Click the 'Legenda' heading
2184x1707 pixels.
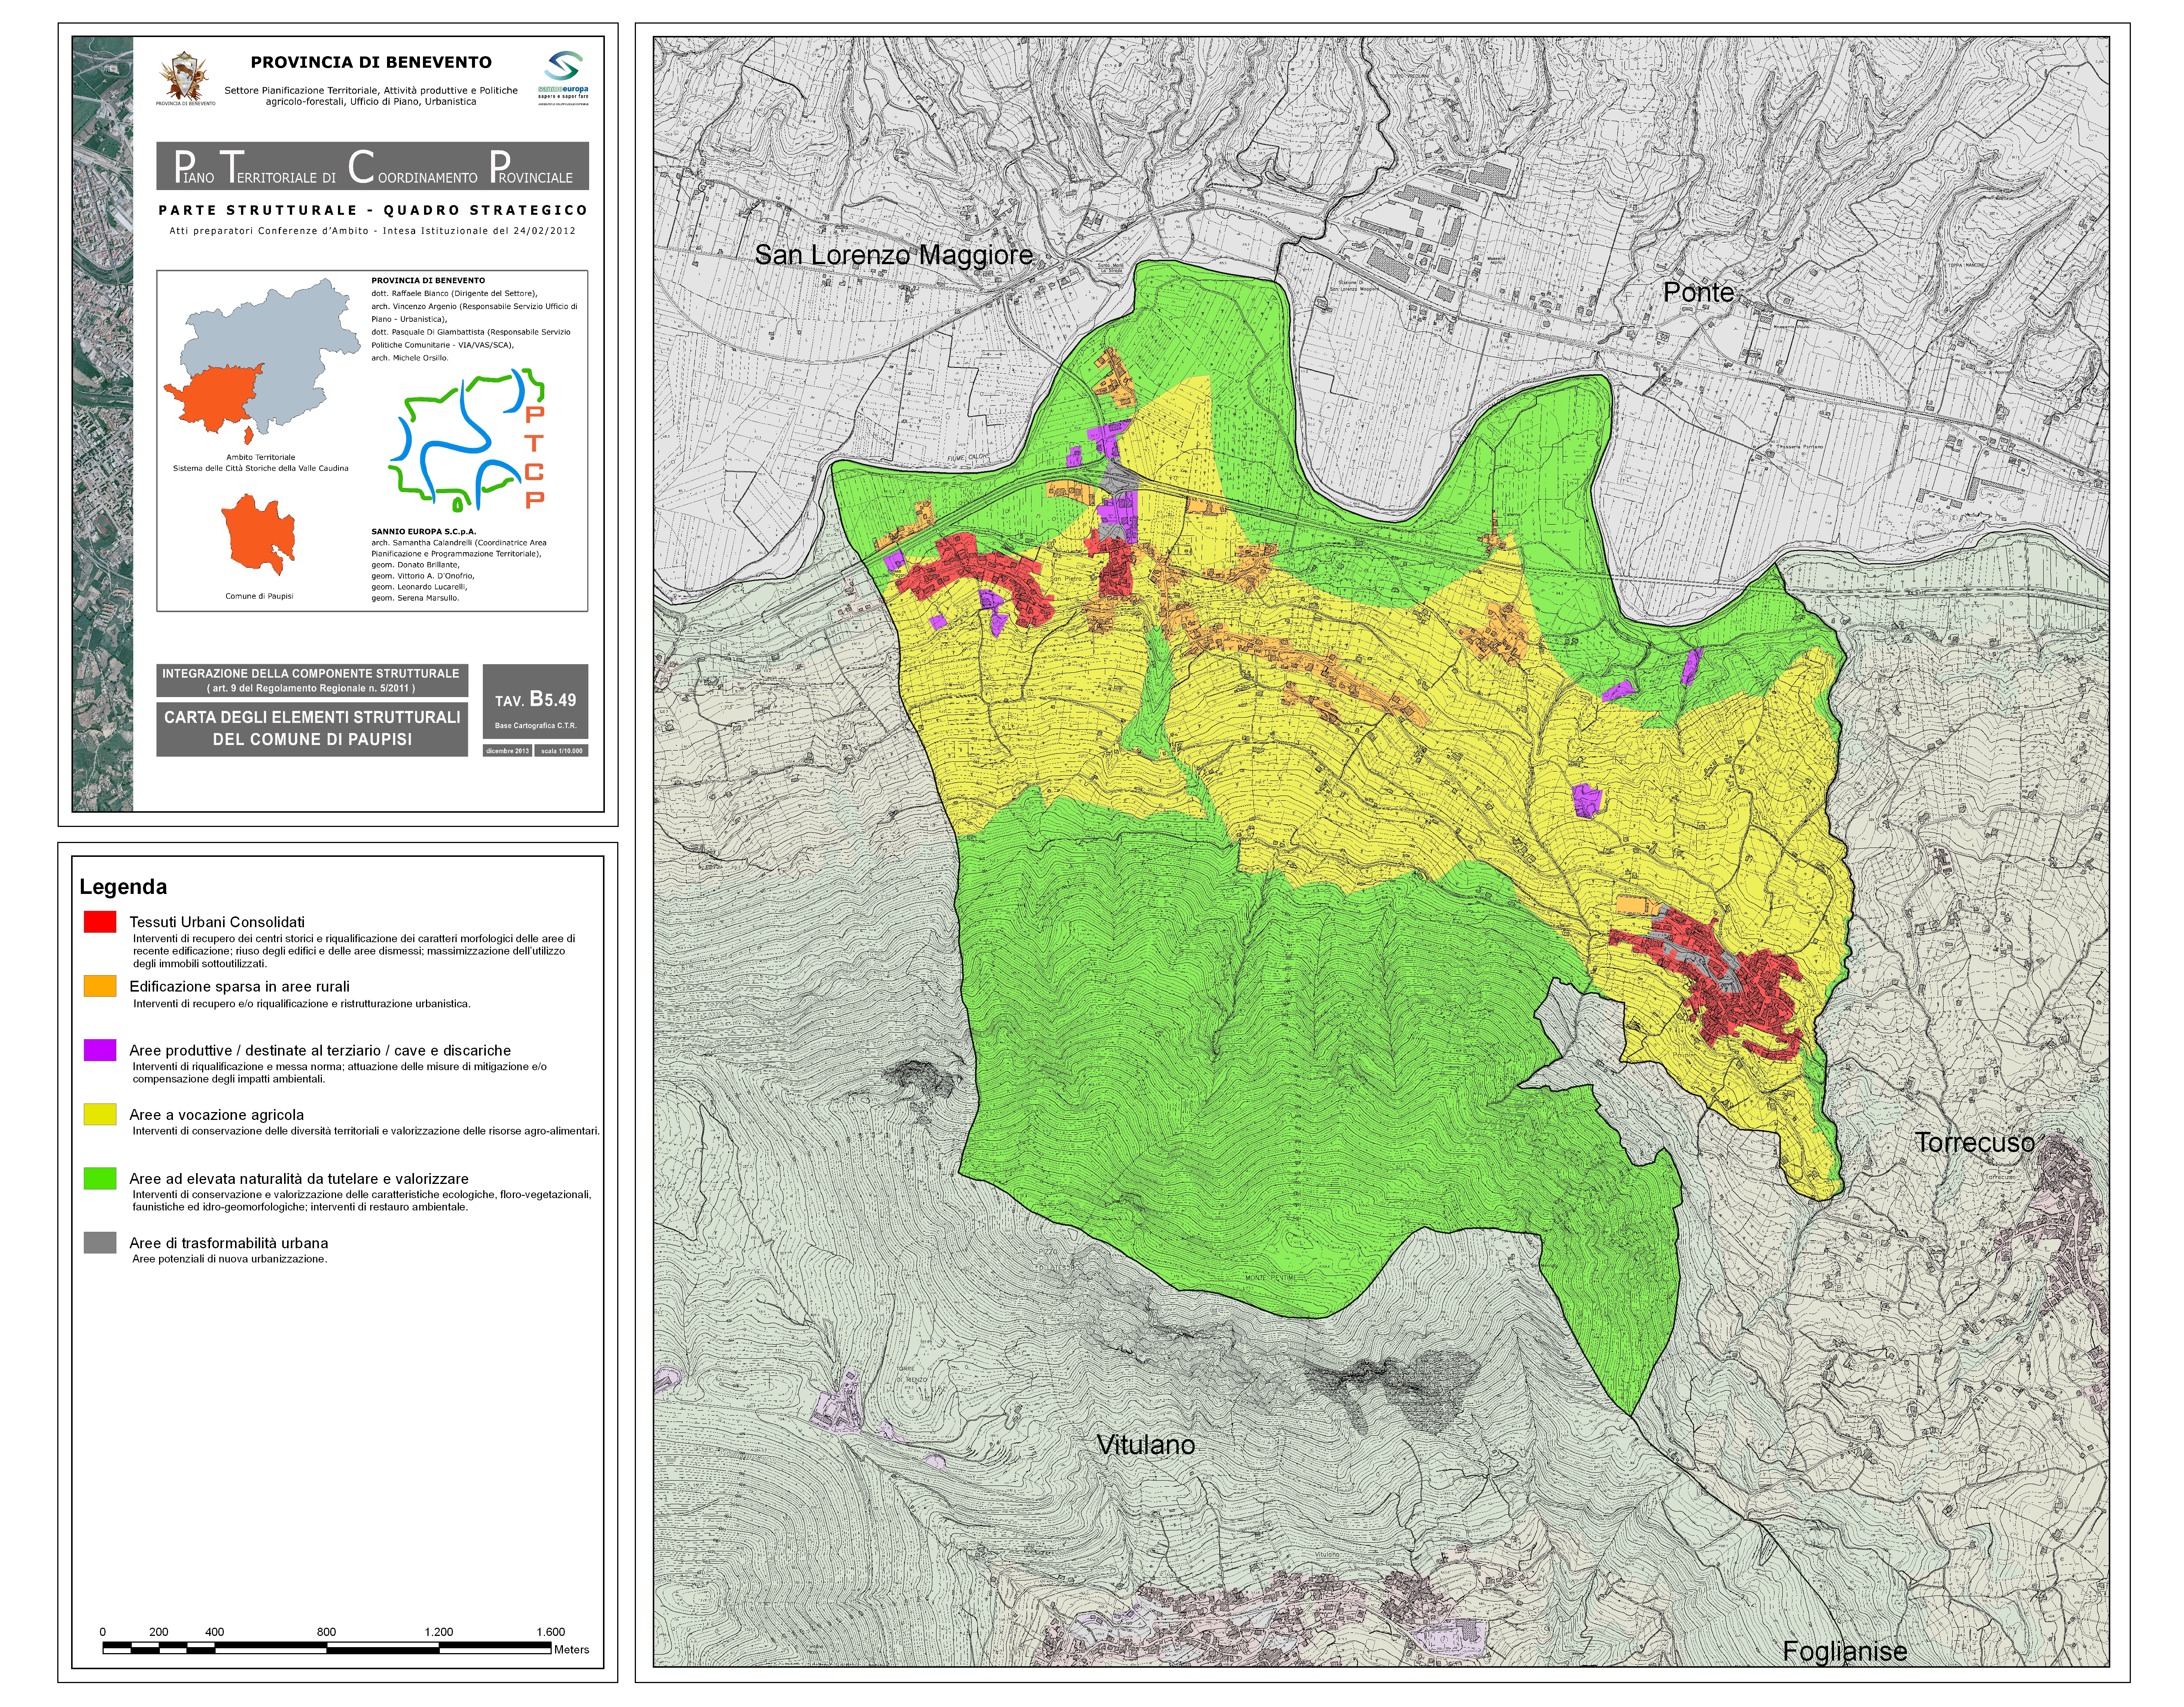click(x=123, y=886)
